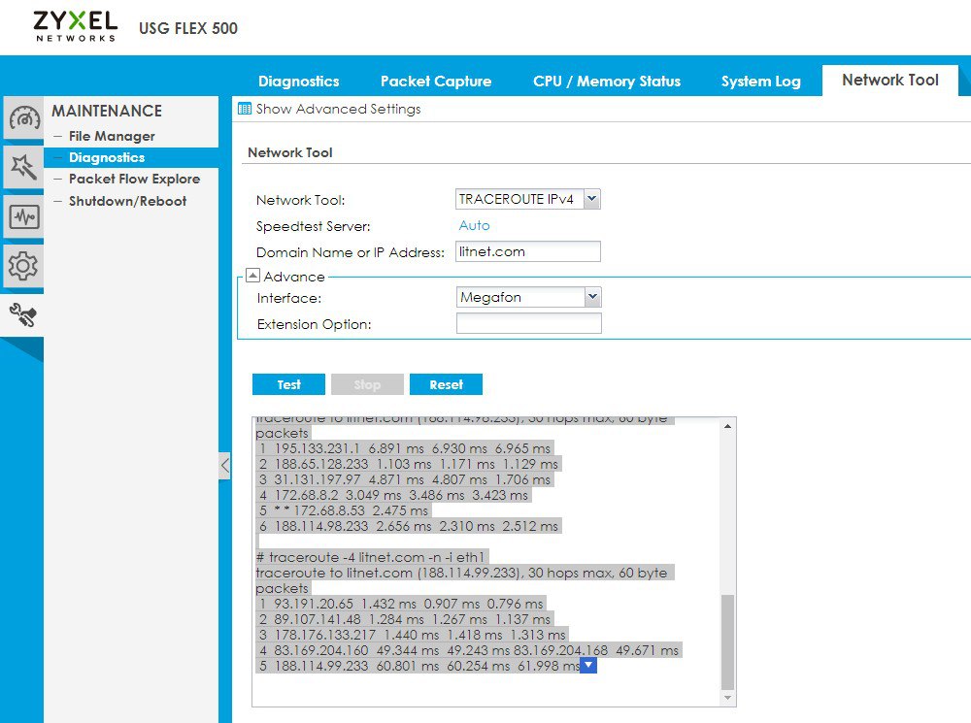This screenshot has width=971, height=723.
Task: Switch to the Diagnostics tab
Action: tap(298, 82)
